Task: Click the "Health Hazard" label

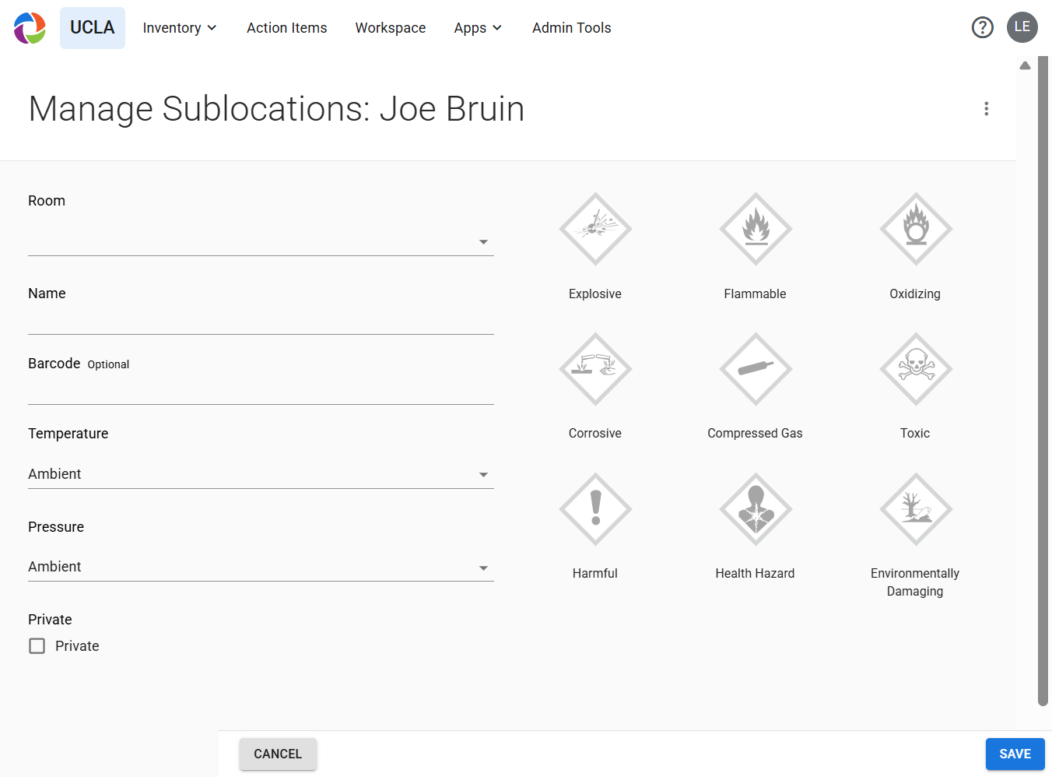Action: click(756, 573)
